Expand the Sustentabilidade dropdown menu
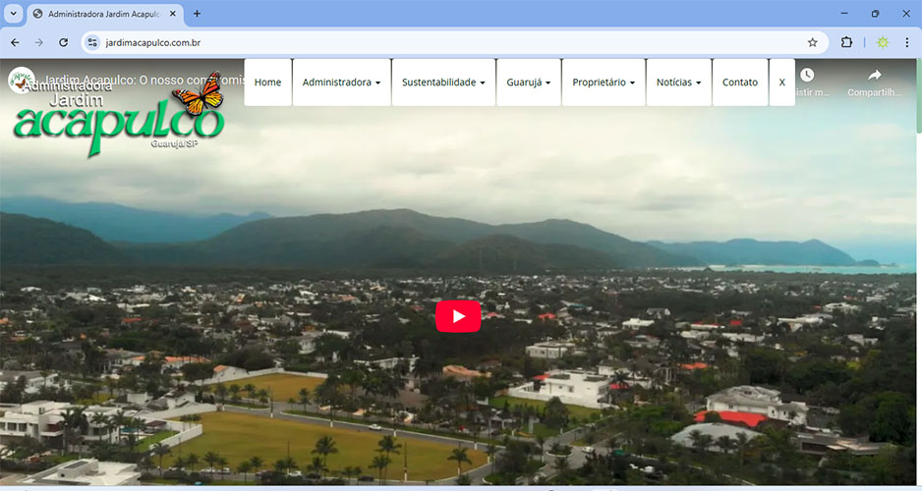The height and width of the screenshot is (491, 922). pyautogui.click(x=443, y=82)
